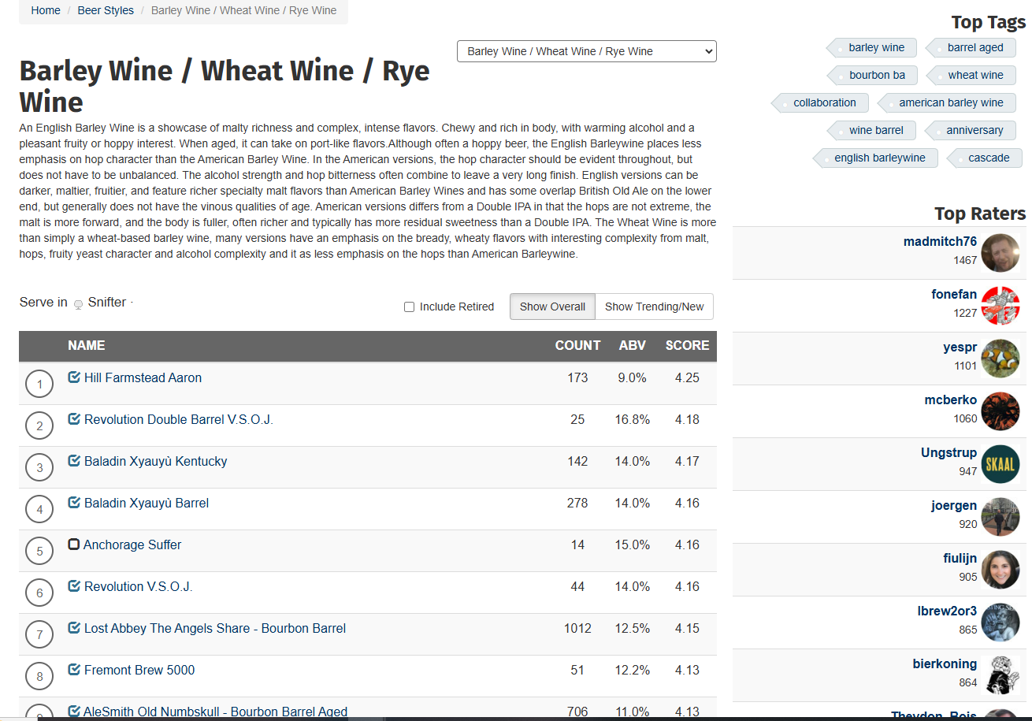1032x721 pixels.
Task: Click fonefan's red and white avatar
Action: [x=1000, y=305]
